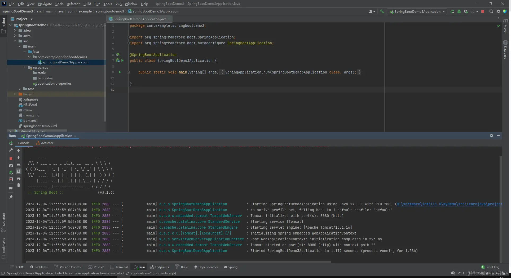Image resolution: width=511 pixels, height=278 pixels.
Task: Click the print icon in console toolbar
Action: [19, 178]
